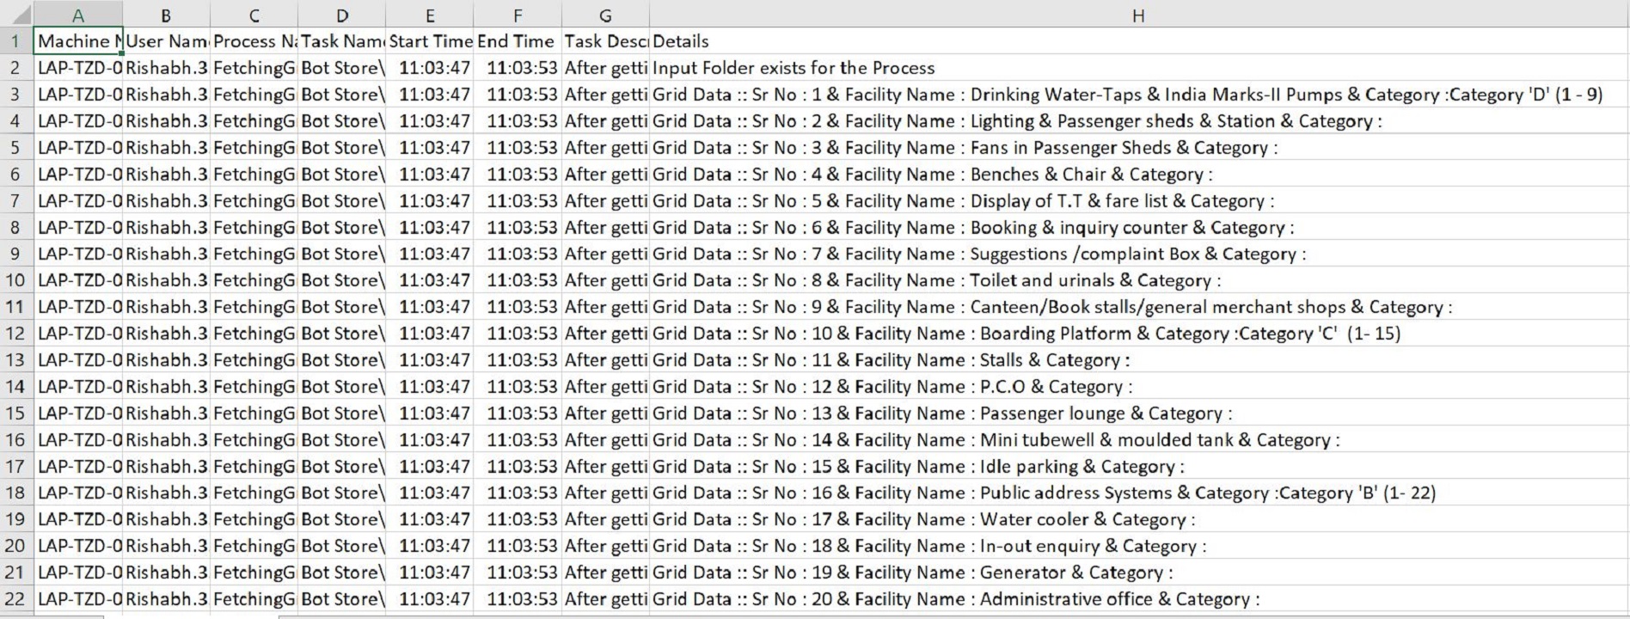Select the Booking & inquiry counter details cell

1138,227
